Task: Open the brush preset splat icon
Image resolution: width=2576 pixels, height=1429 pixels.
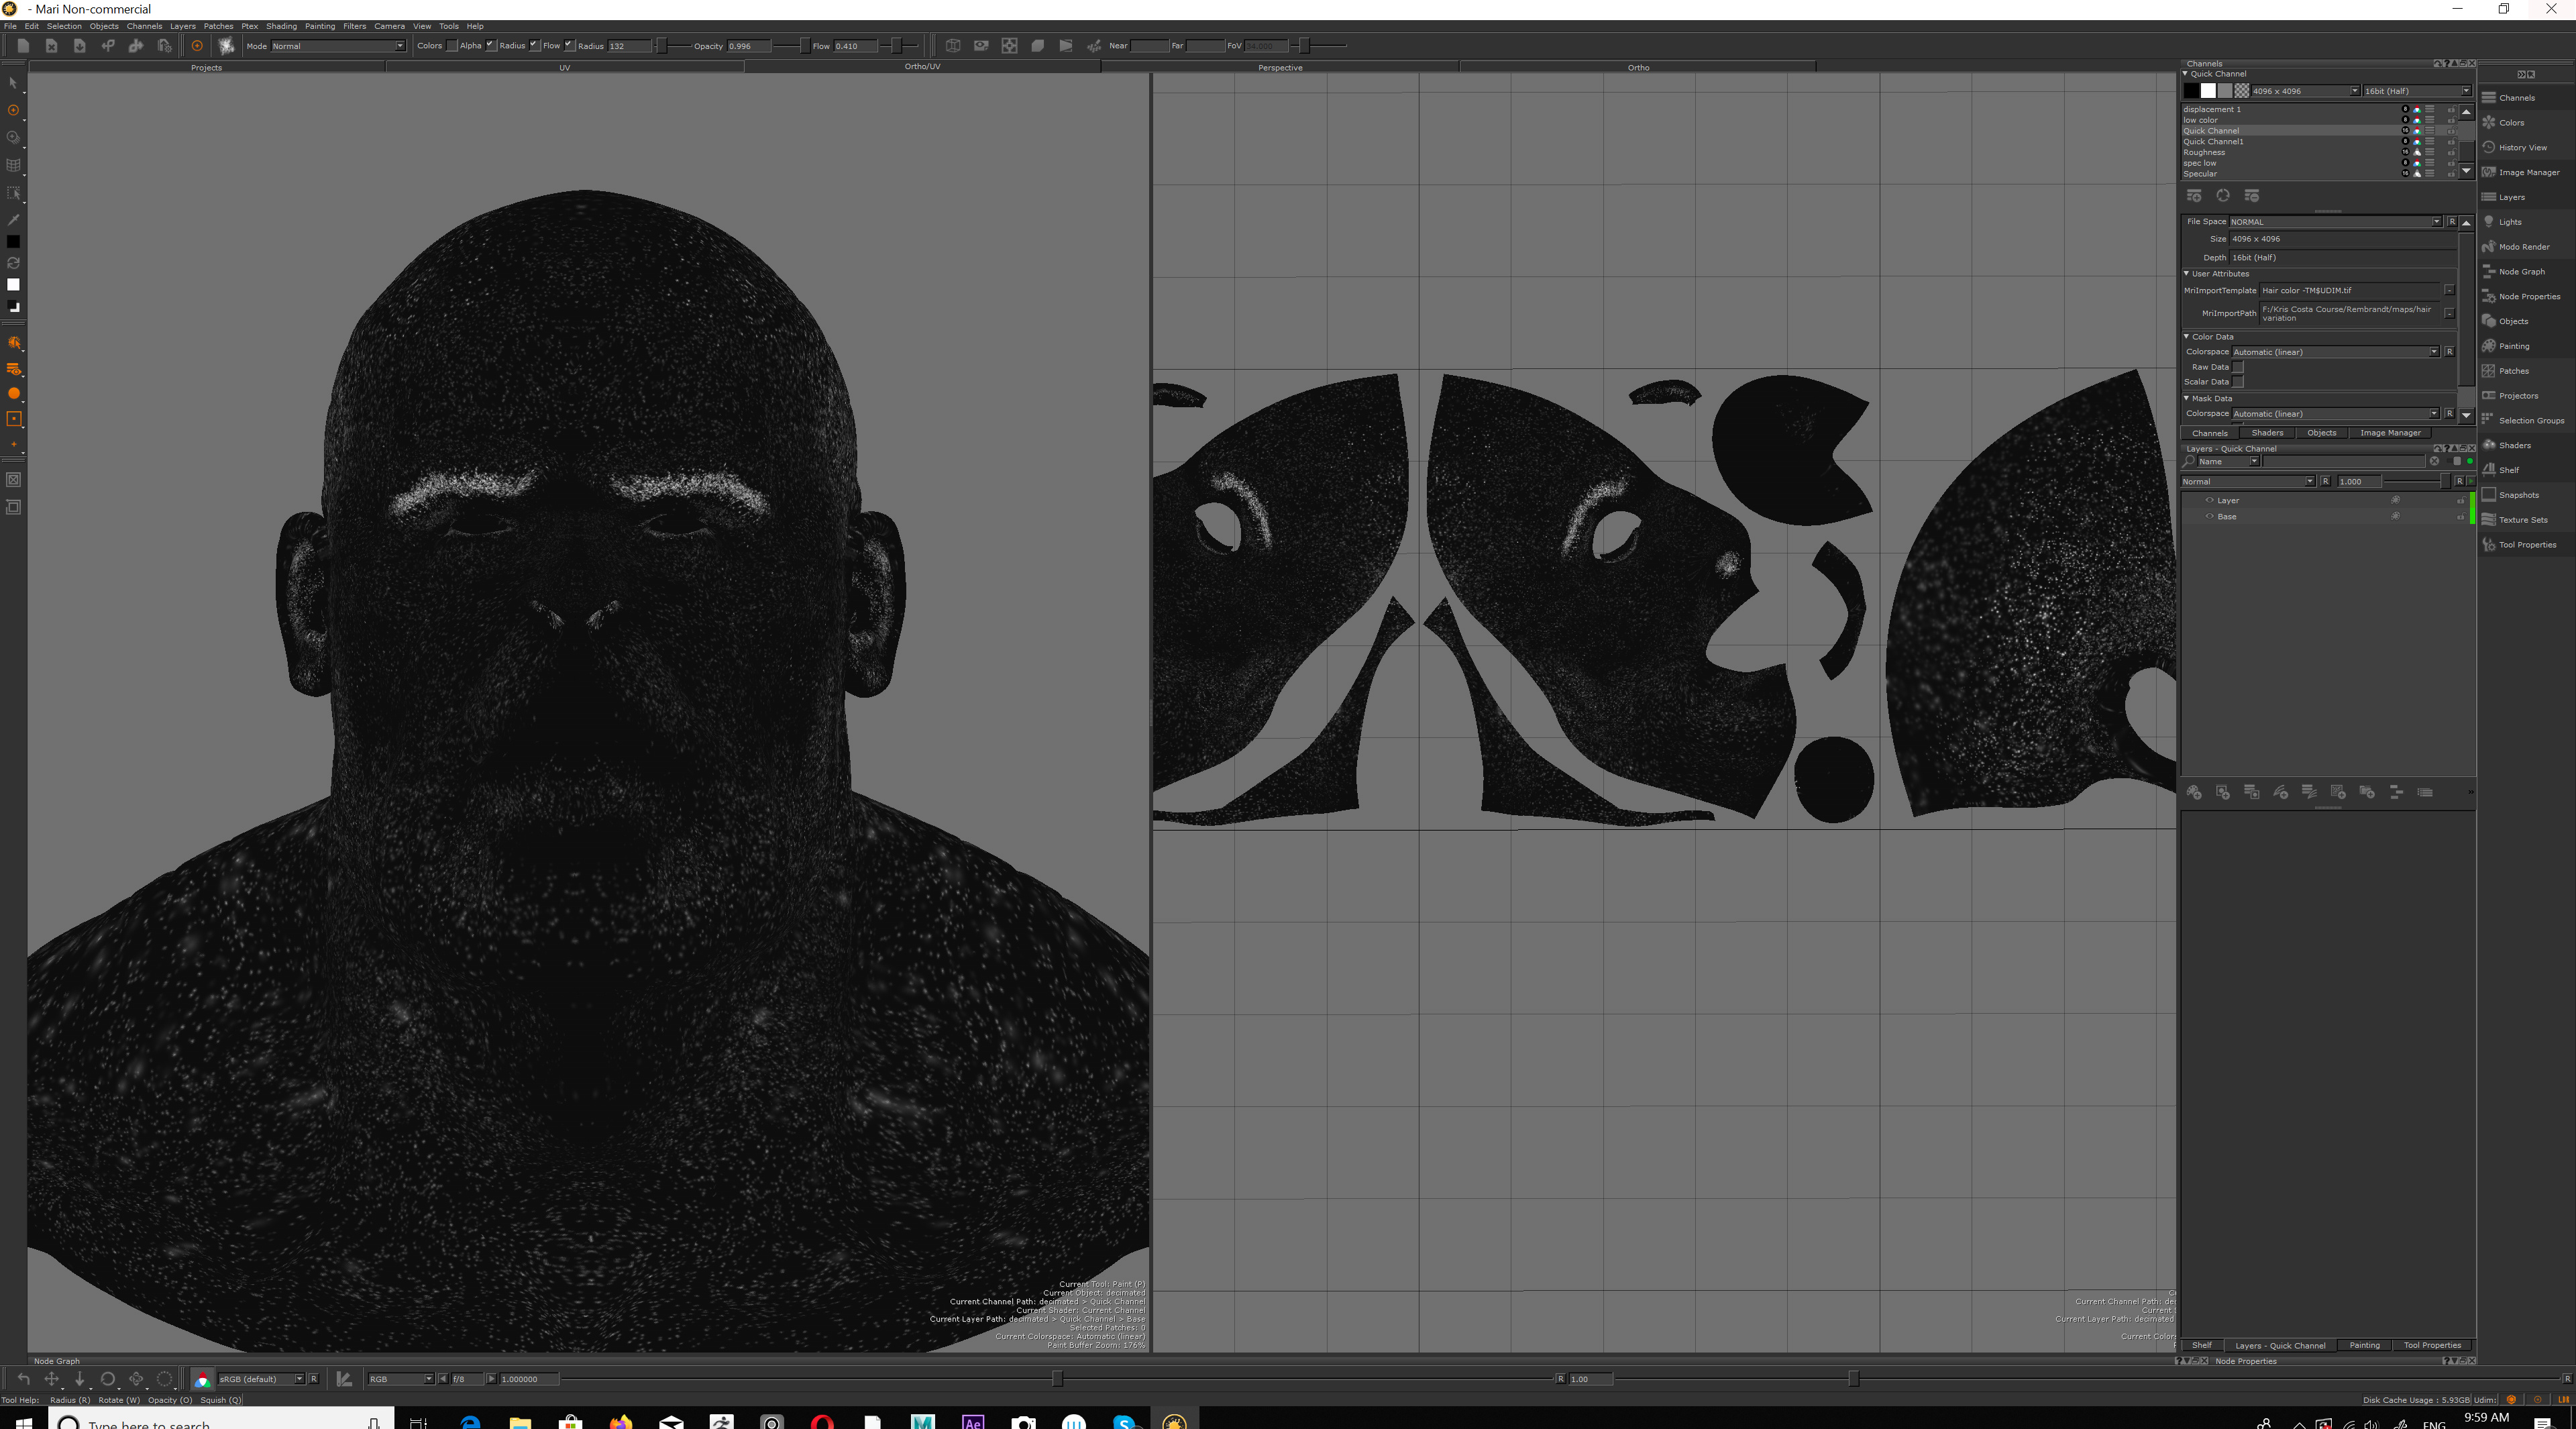Action: tap(227, 46)
